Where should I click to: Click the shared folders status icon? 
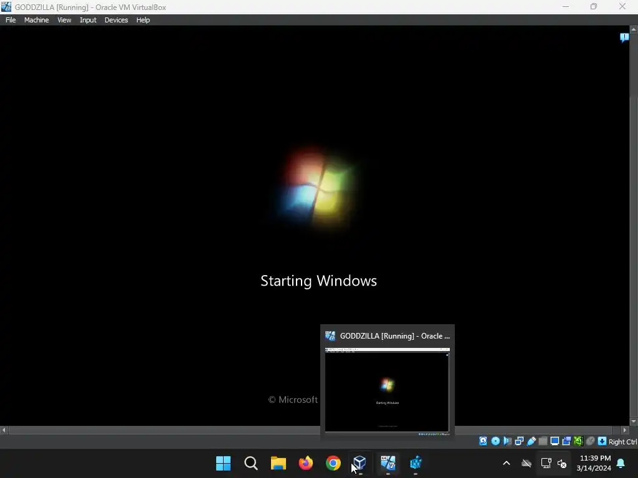click(x=543, y=441)
